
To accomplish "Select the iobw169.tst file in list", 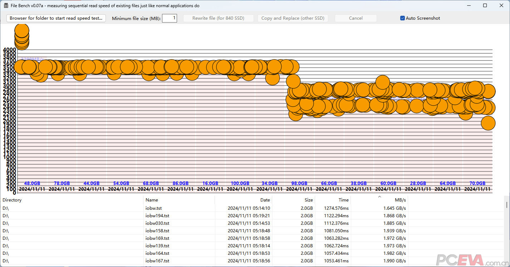I will point(157,238).
